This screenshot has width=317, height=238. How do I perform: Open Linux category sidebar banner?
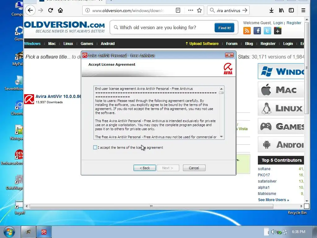coord(281,108)
